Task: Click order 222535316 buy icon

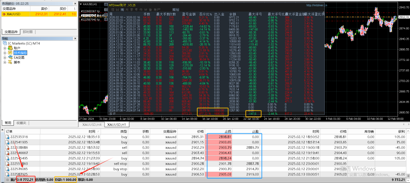Action: [x=8, y=137]
